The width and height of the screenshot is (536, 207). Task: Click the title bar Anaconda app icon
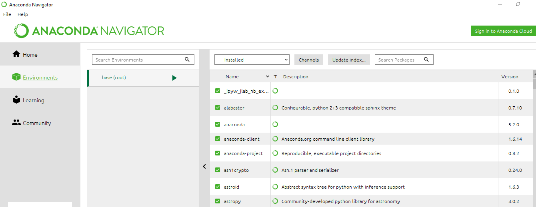(x=4, y=4)
